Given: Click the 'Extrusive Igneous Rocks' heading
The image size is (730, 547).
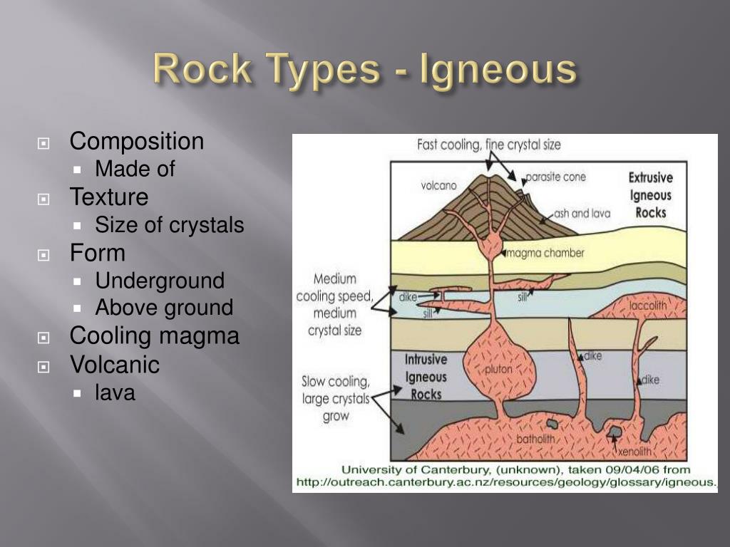Looking at the screenshot, I should tap(650, 195).
